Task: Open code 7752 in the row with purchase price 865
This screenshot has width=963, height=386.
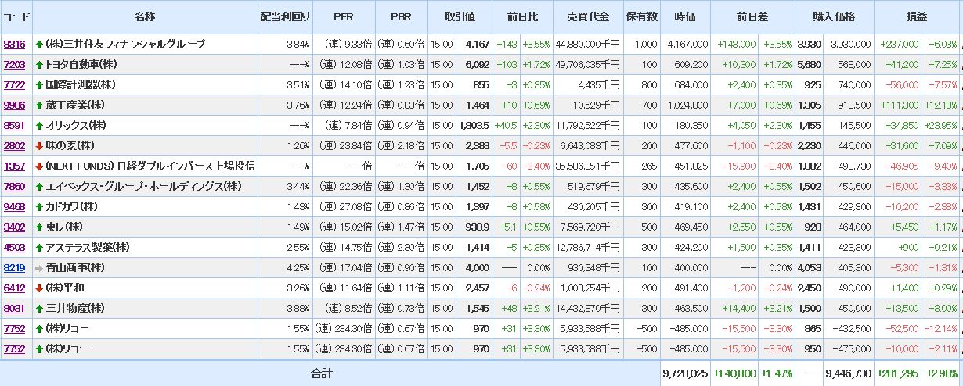Action: coord(14,329)
